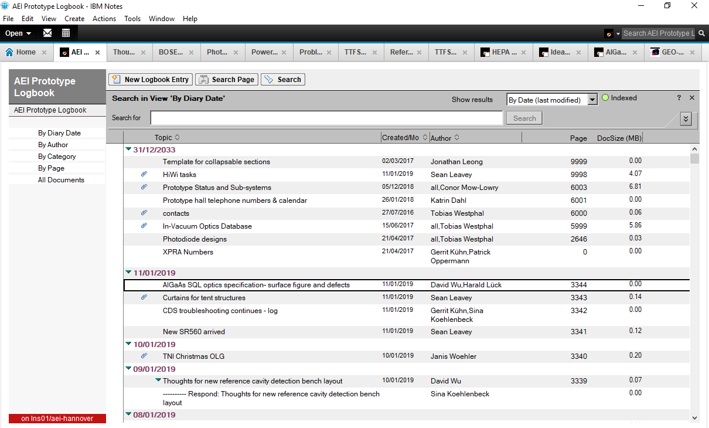The width and height of the screenshot is (709, 428).
Task: Toggle sort order on the Topic column
Action: [x=176, y=137]
